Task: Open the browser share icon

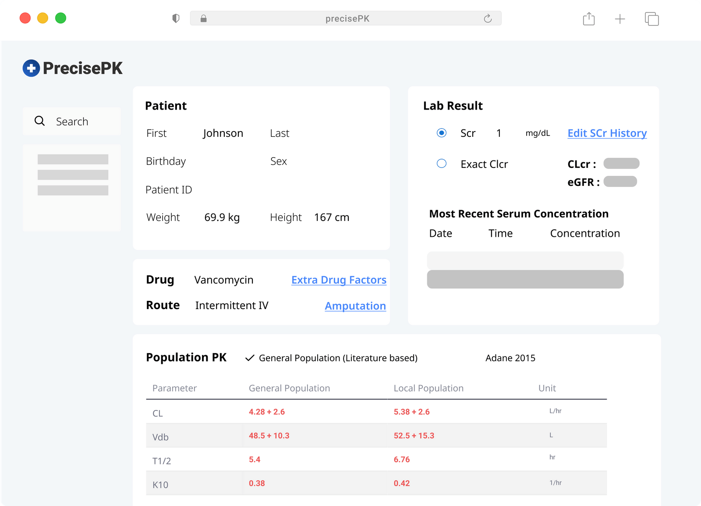Action: tap(588, 19)
